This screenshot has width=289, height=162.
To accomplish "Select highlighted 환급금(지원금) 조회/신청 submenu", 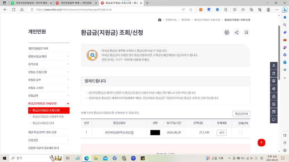I will coord(49,110).
